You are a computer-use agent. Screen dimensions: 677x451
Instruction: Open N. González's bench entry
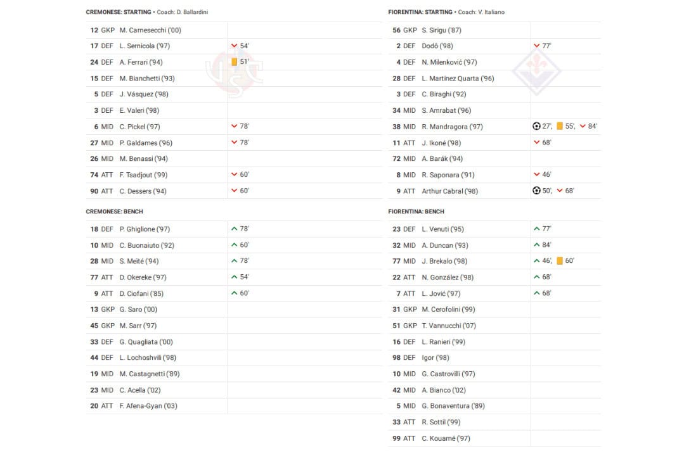coord(448,277)
